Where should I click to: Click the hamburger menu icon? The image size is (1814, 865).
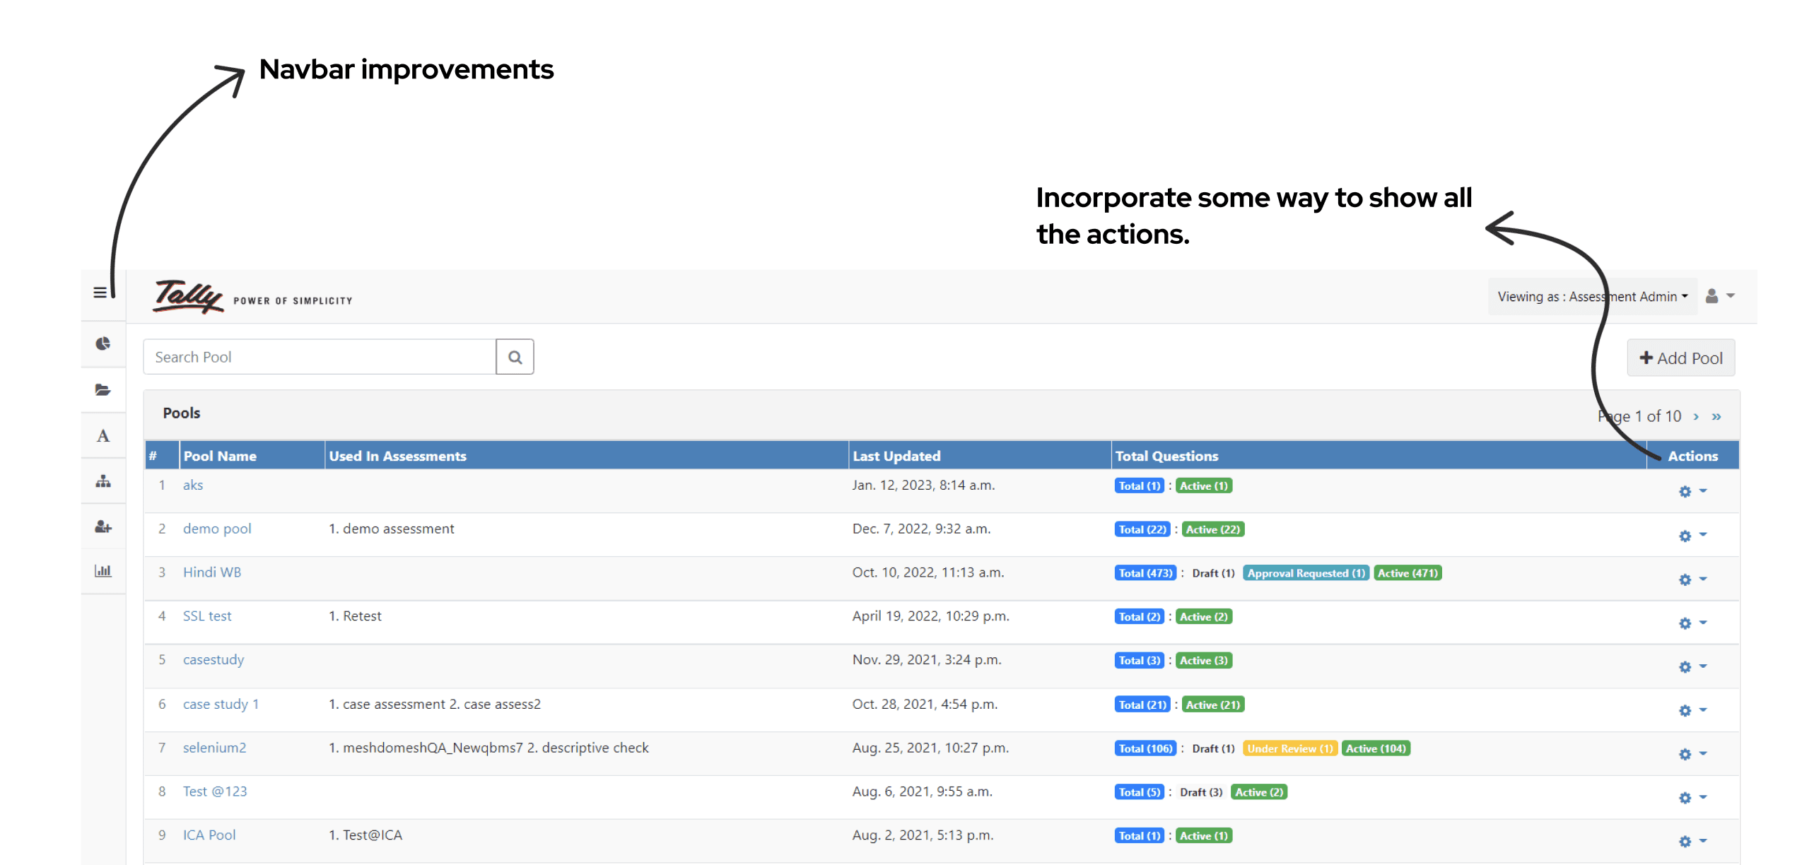click(100, 293)
